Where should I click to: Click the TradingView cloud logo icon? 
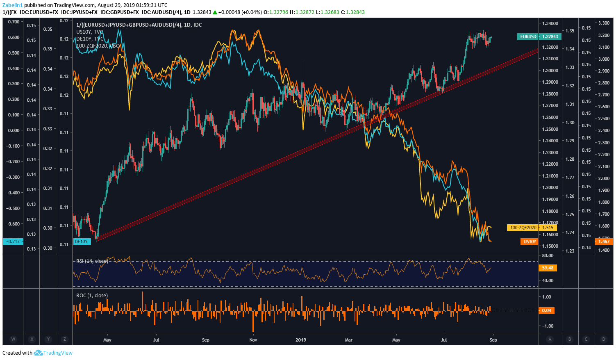pyautogui.click(x=38, y=353)
